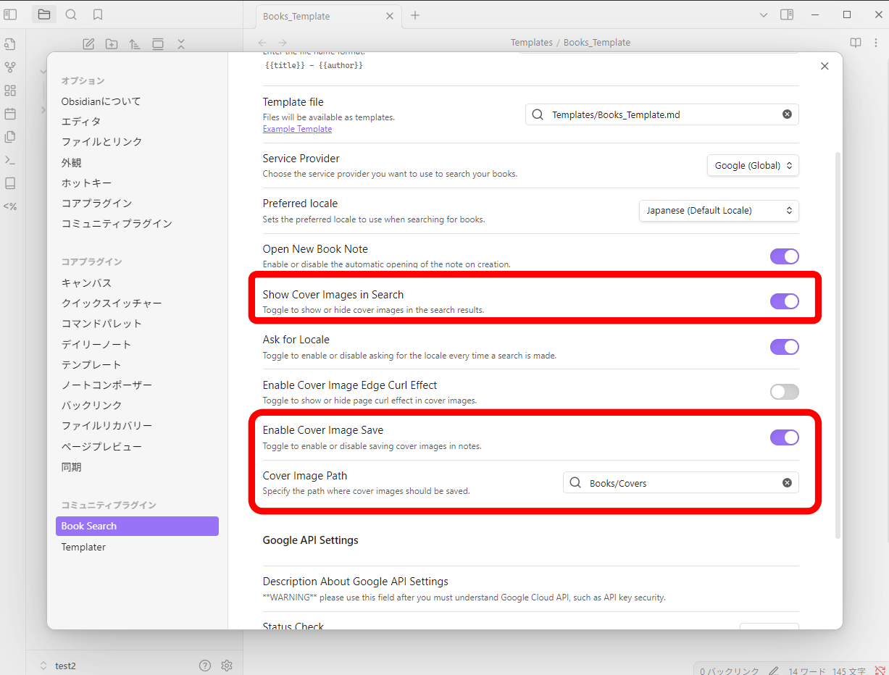Open quick switcher ribbon icon
889x675 pixels.
10,44
